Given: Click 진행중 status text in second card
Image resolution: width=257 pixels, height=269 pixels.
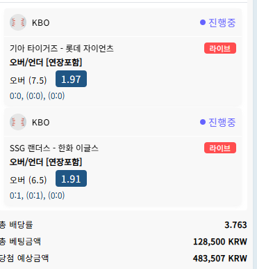Looking at the screenshot, I should (x=222, y=122).
